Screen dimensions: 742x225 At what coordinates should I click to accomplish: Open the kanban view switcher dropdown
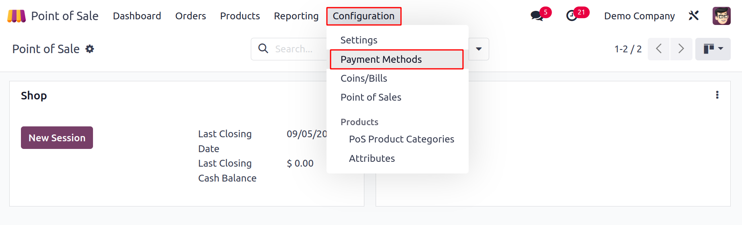[713, 49]
